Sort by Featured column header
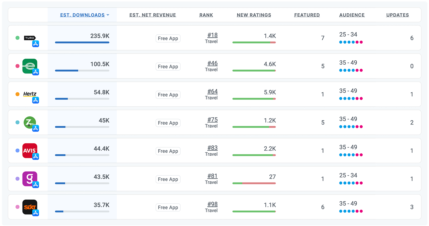 (x=307, y=15)
